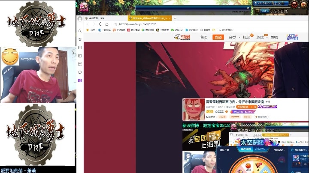The width and height of the screenshot is (309, 173).
Task: Click the 我金团 上海豹 banner
Action: coord(206,140)
